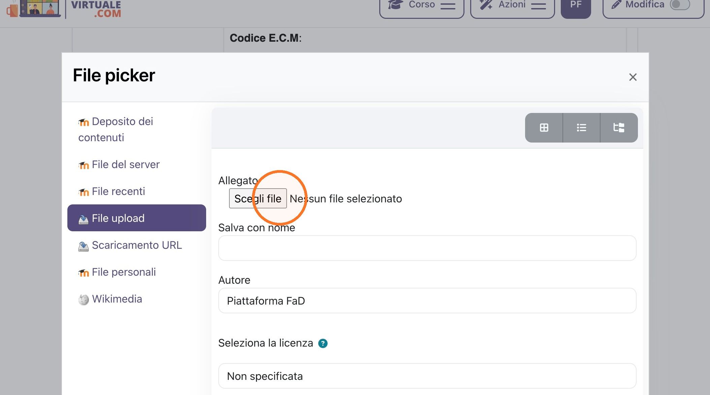Select the File upload repository
710x395 pixels.
[137, 218]
